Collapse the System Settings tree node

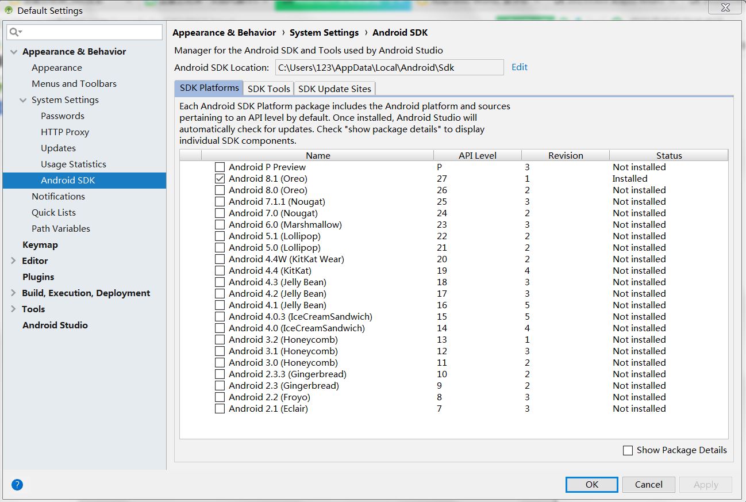[x=23, y=100]
